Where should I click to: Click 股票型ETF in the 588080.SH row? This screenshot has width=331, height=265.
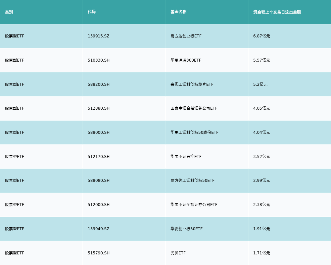[15, 181]
